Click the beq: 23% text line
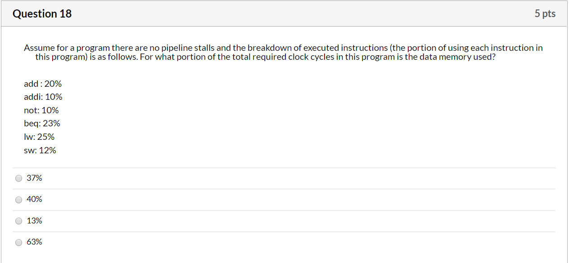Image resolution: width=569 pixels, height=263 pixels. pyautogui.click(x=42, y=123)
